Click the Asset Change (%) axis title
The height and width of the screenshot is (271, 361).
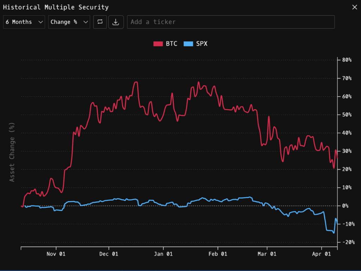[12, 152]
